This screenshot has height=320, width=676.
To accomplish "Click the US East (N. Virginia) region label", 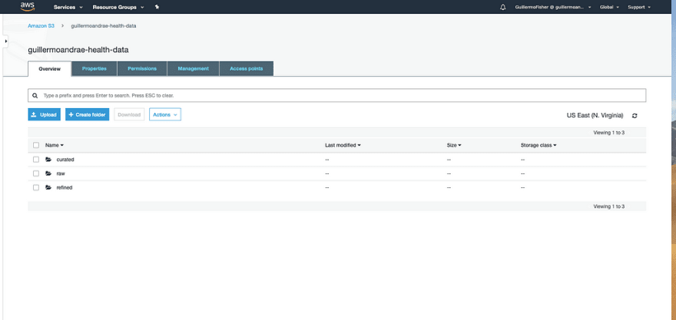I will 595,115.
